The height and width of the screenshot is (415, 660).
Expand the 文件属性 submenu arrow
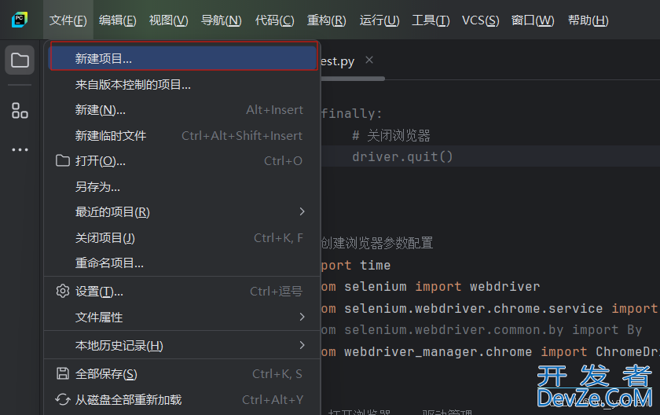pyautogui.click(x=302, y=318)
